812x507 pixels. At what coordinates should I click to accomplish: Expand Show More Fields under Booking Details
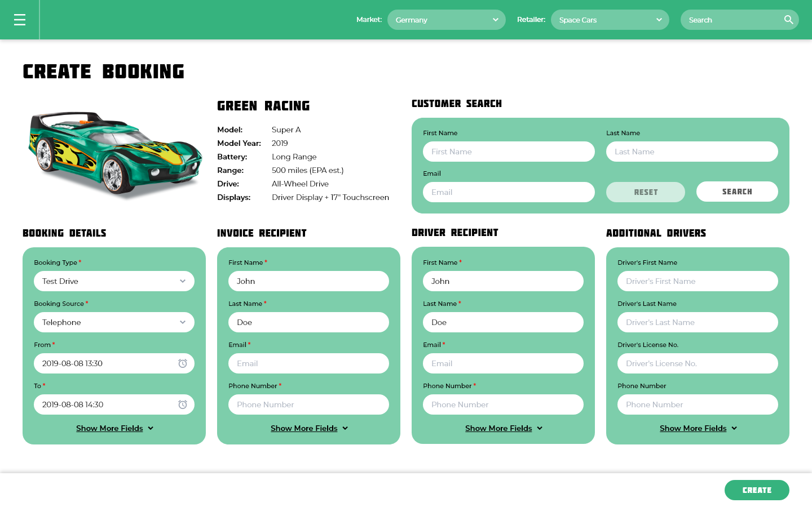pos(114,428)
